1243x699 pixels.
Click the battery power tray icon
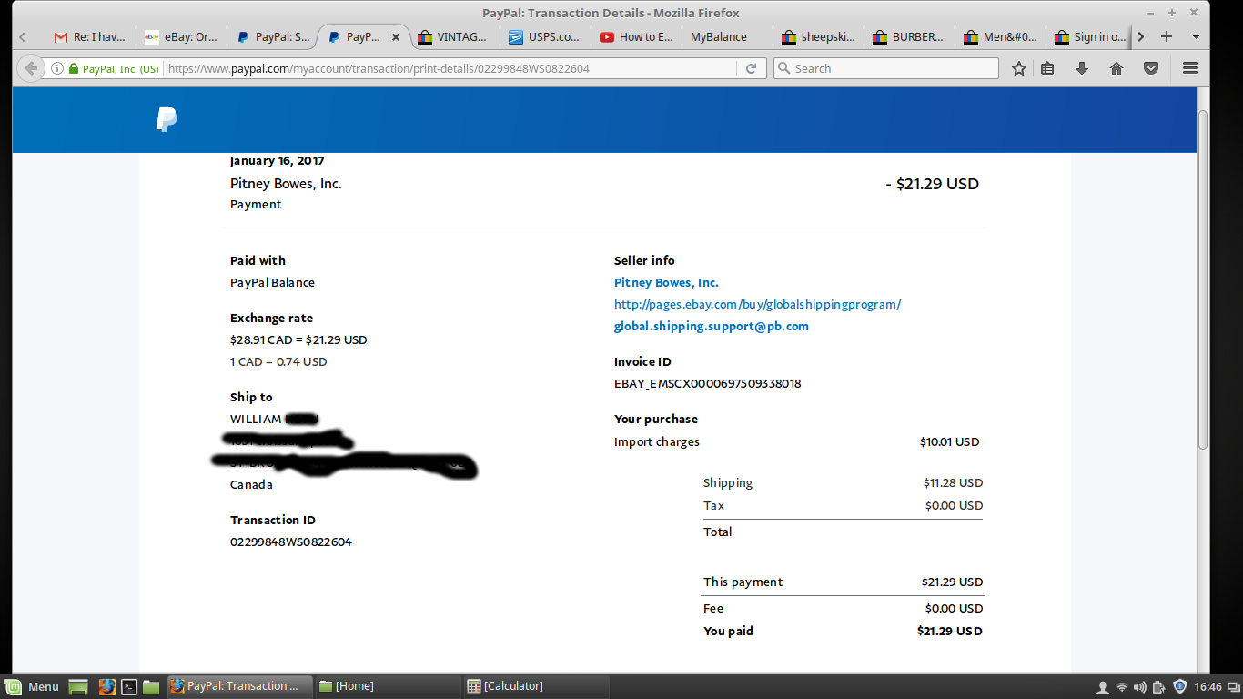[1158, 686]
